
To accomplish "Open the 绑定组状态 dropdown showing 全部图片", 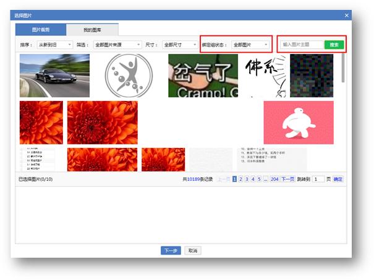I will [250, 45].
